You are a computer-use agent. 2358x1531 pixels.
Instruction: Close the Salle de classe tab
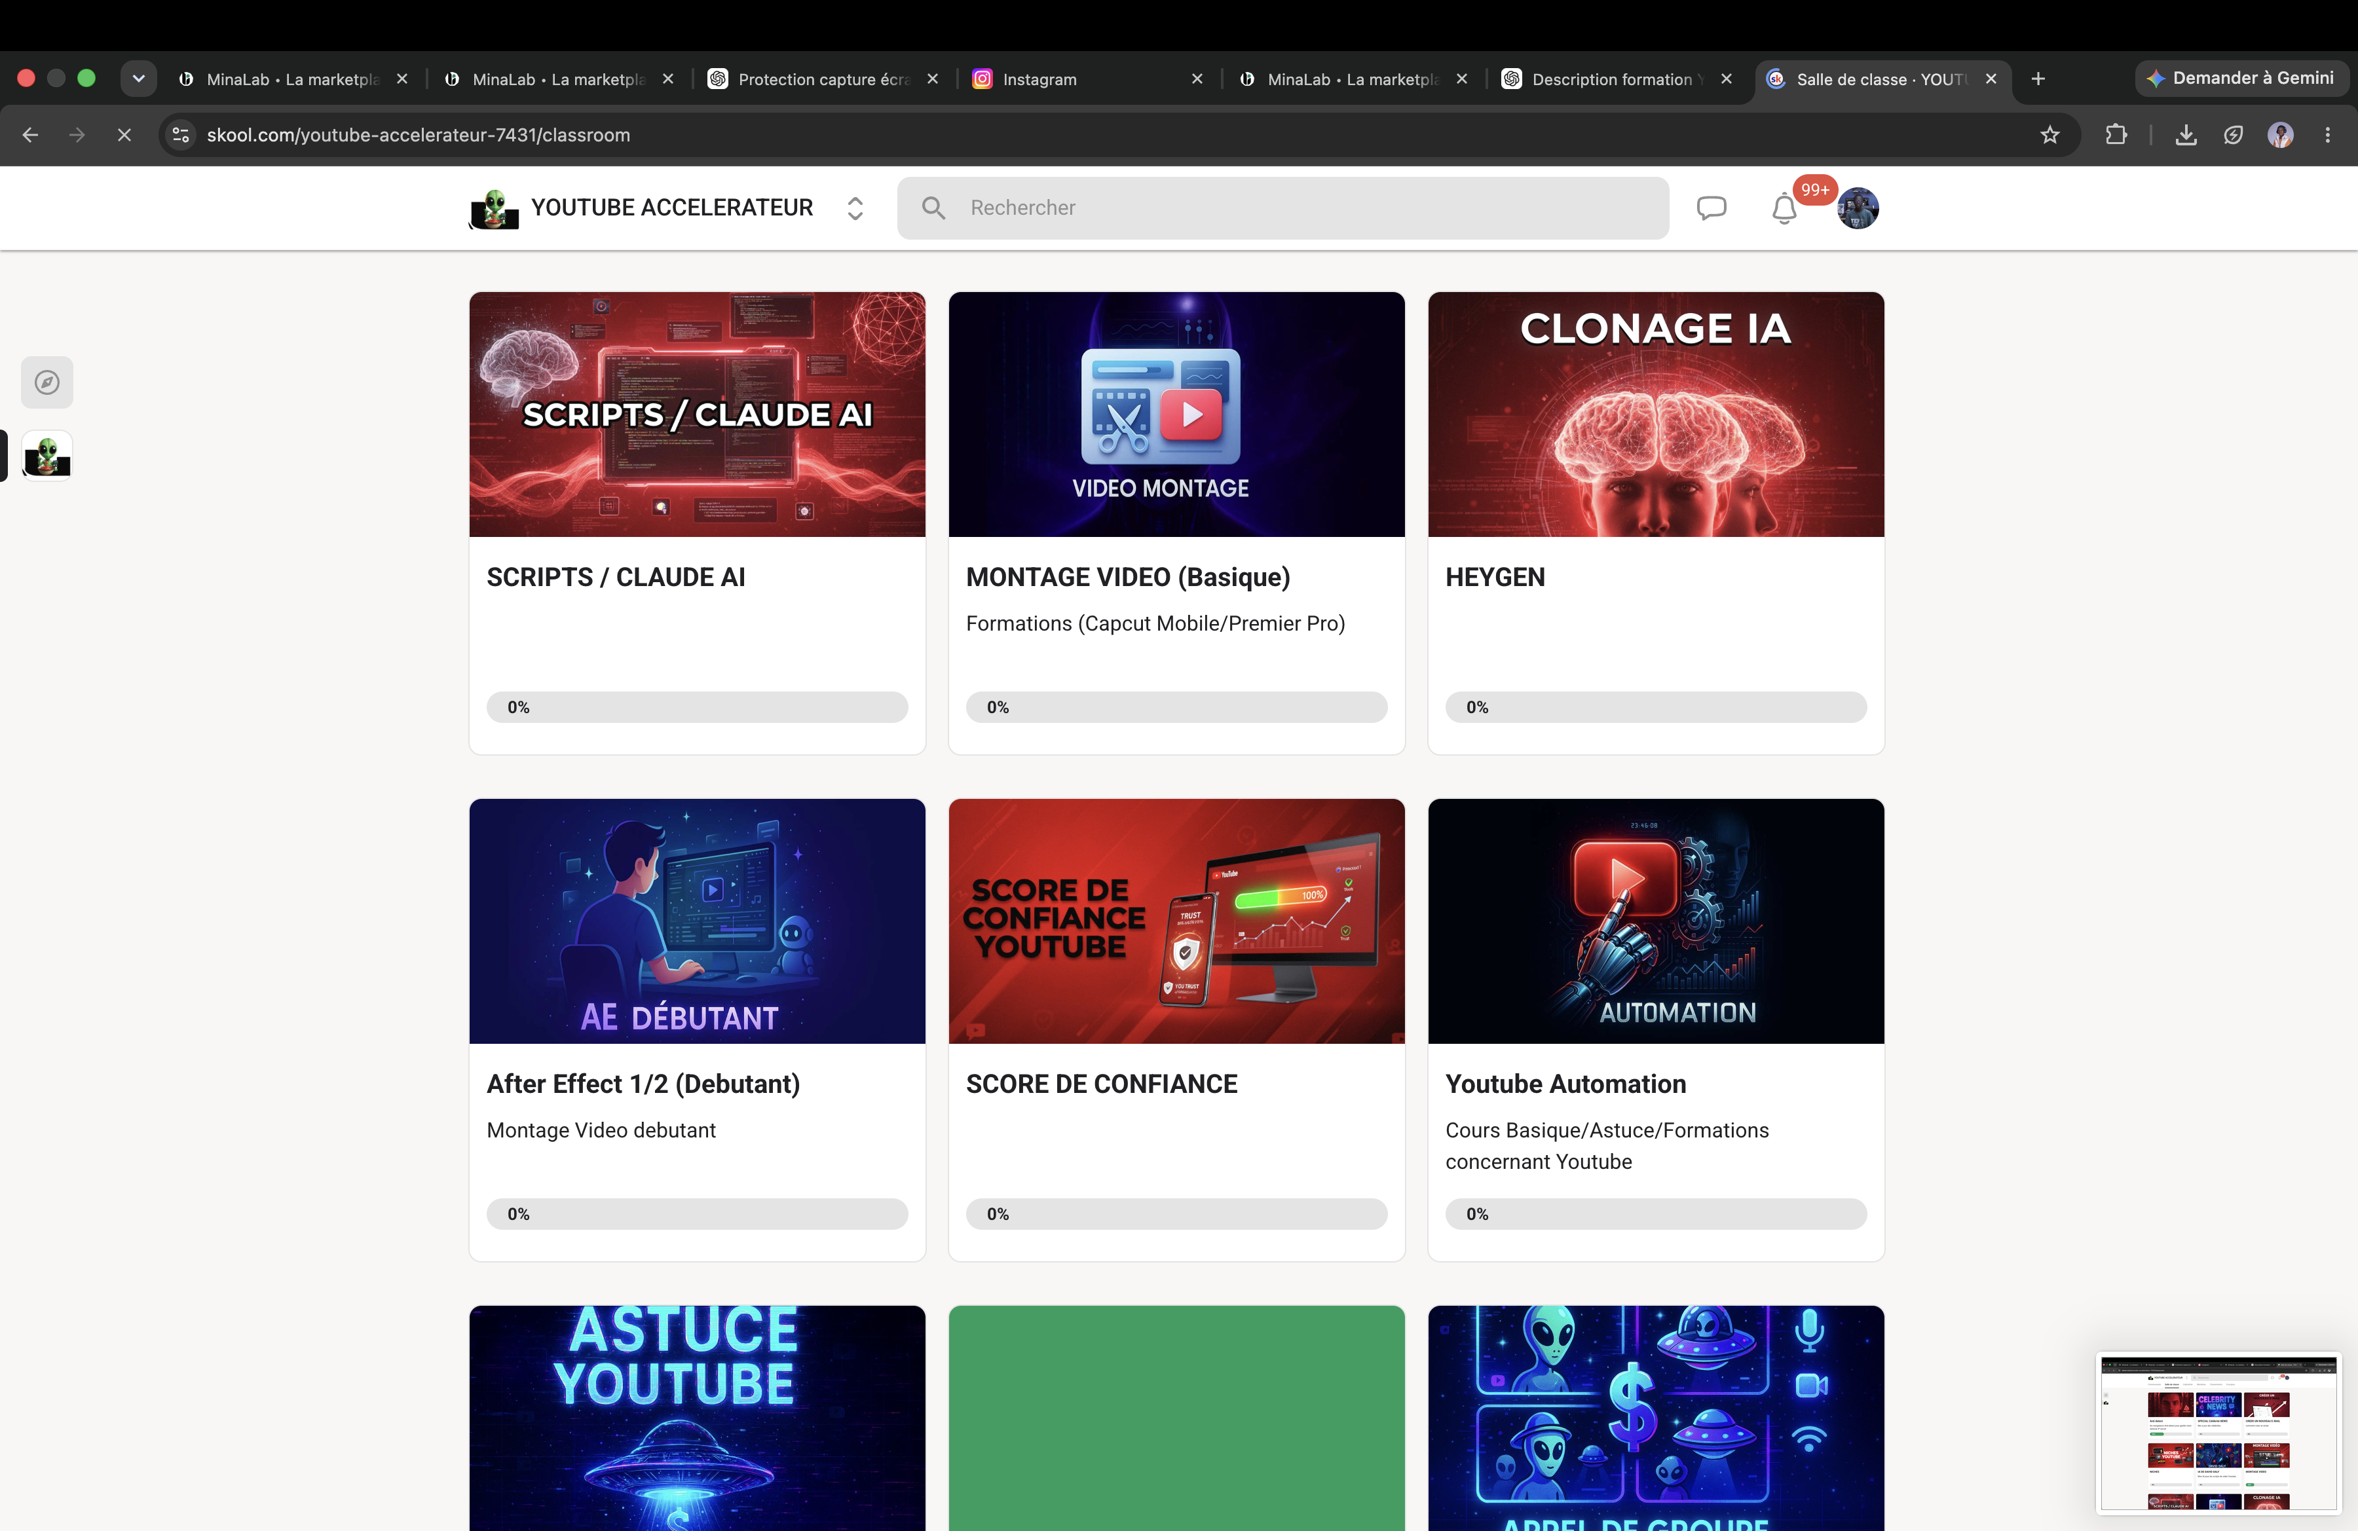click(1991, 79)
